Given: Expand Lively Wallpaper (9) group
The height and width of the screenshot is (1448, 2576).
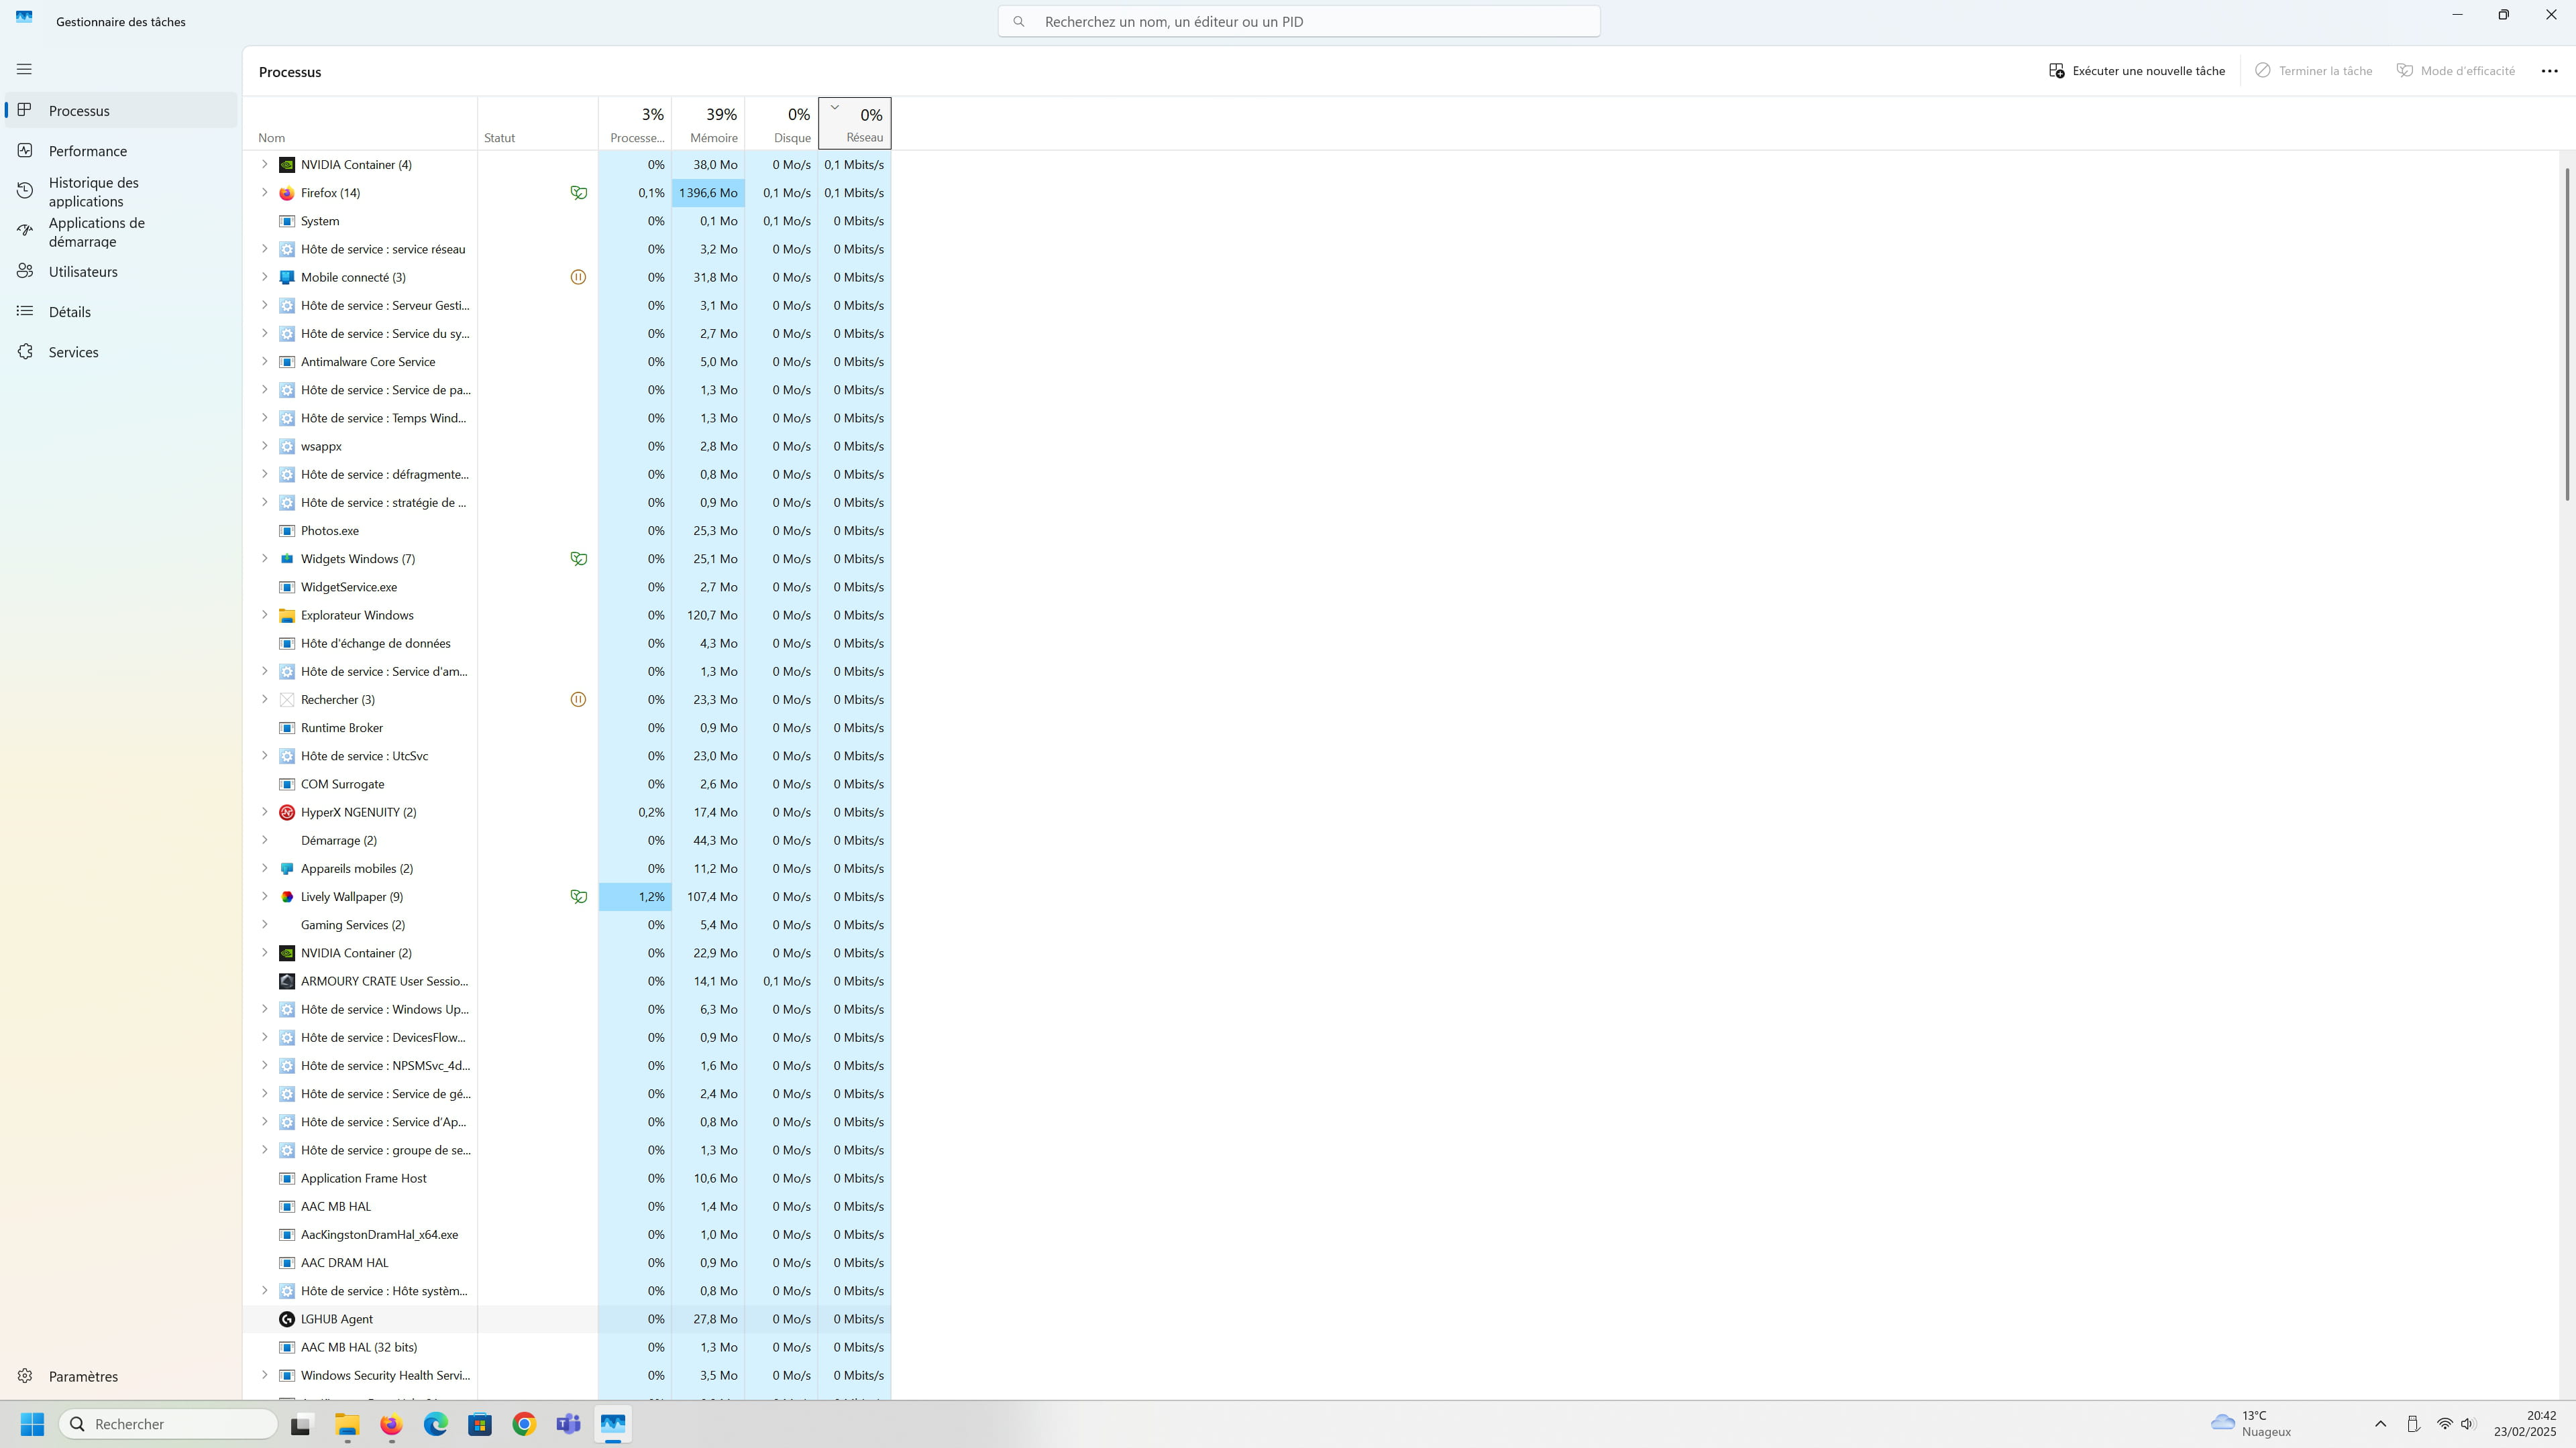Looking at the screenshot, I should 264,896.
